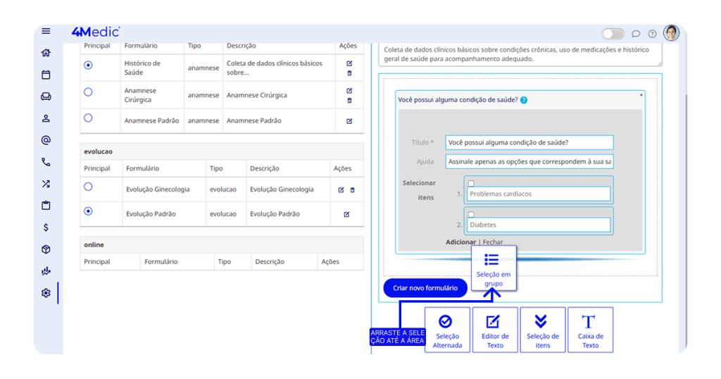This screenshot has height=379, width=721.
Task: Toggle the switch in top header
Action: point(613,34)
